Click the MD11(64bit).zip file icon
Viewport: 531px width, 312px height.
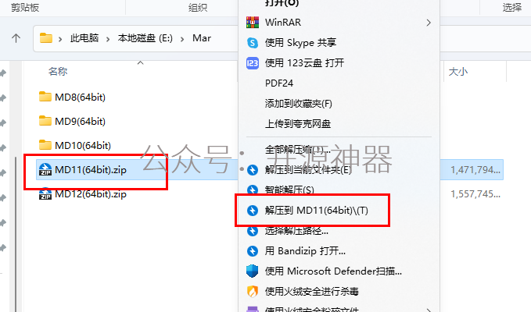(45, 169)
